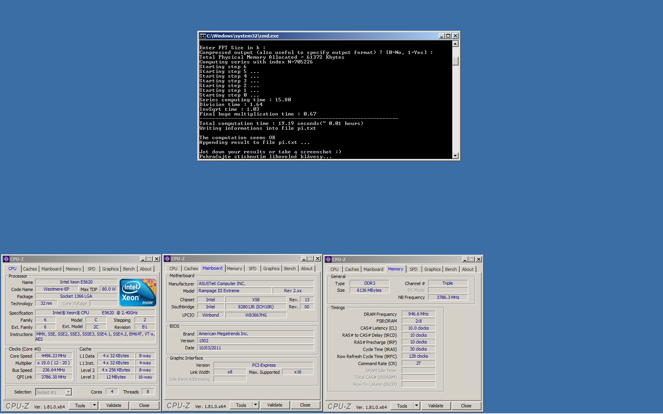This screenshot has height=414, width=663.
Task: Click the Intel Xeon inside logo
Action: pos(138,293)
